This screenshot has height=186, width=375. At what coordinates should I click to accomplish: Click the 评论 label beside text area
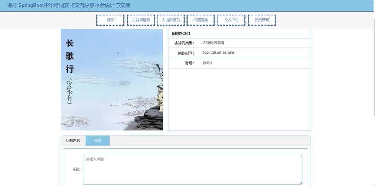coord(76,169)
